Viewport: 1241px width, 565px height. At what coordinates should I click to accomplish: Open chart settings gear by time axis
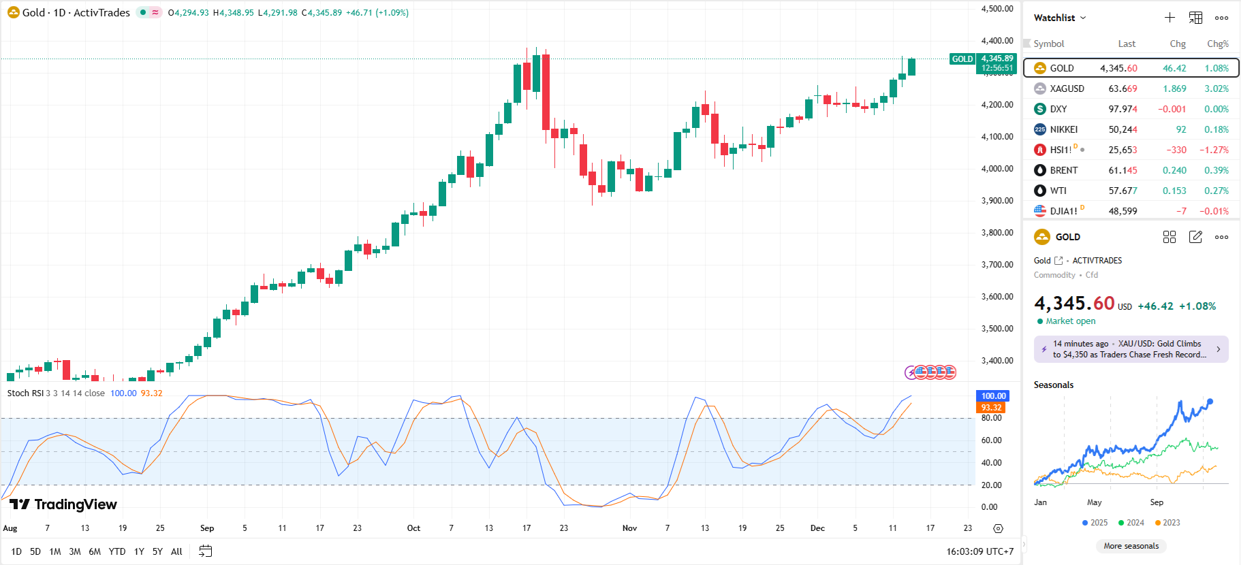click(998, 528)
